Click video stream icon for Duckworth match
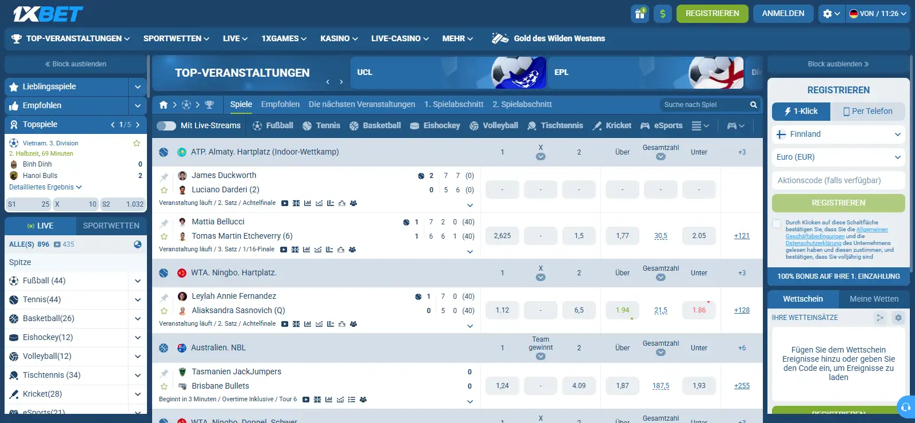The height and width of the screenshot is (423, 915). click(285, 203)
